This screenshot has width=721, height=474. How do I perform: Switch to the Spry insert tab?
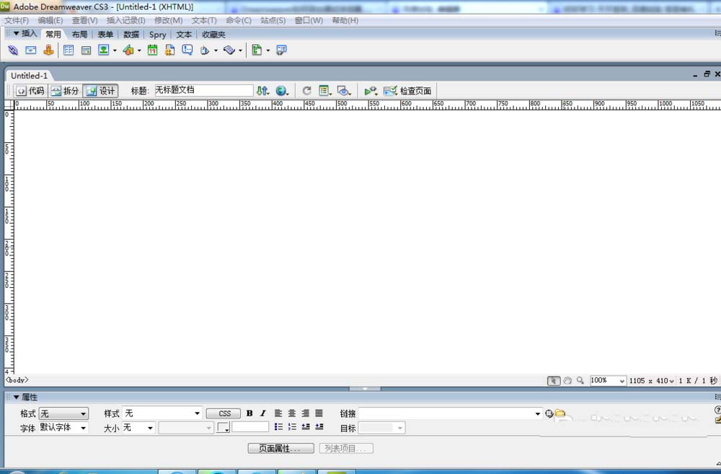[x=158, y=35]
